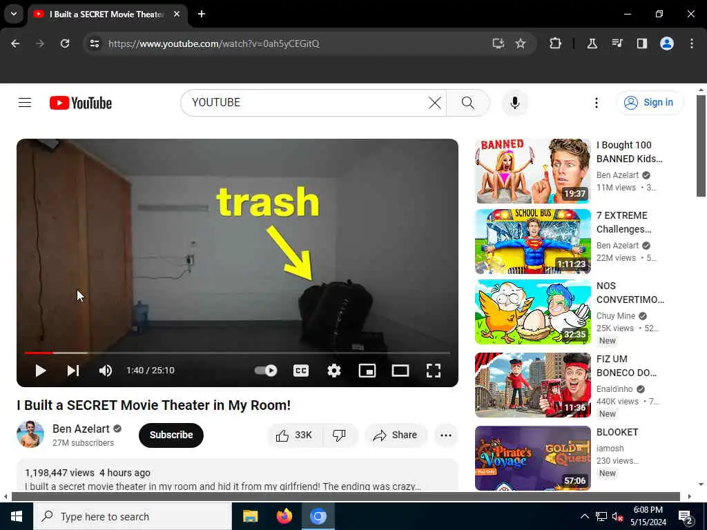Open Windows Start menu
The width and height of the screenshot is (707, 530).
pyautogui.click(x=17, y=516)
